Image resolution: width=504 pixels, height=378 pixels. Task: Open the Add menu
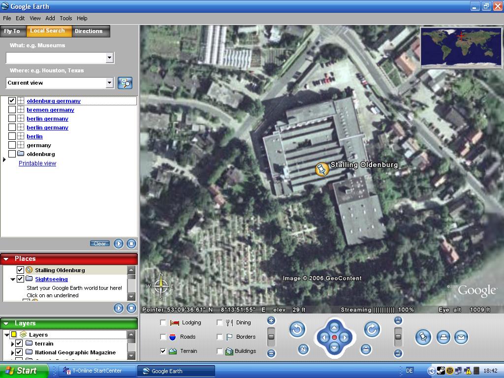tap(50, 18)
